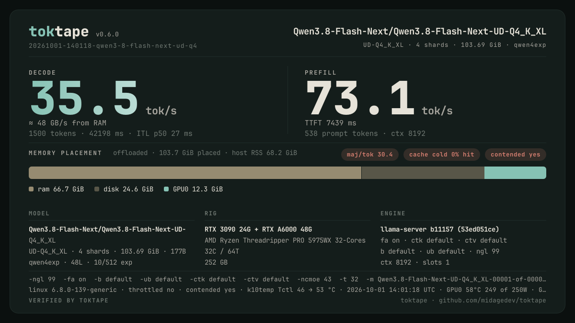
Task: Click the 35.5 decode speed value
Action: [x=84, y=98]
